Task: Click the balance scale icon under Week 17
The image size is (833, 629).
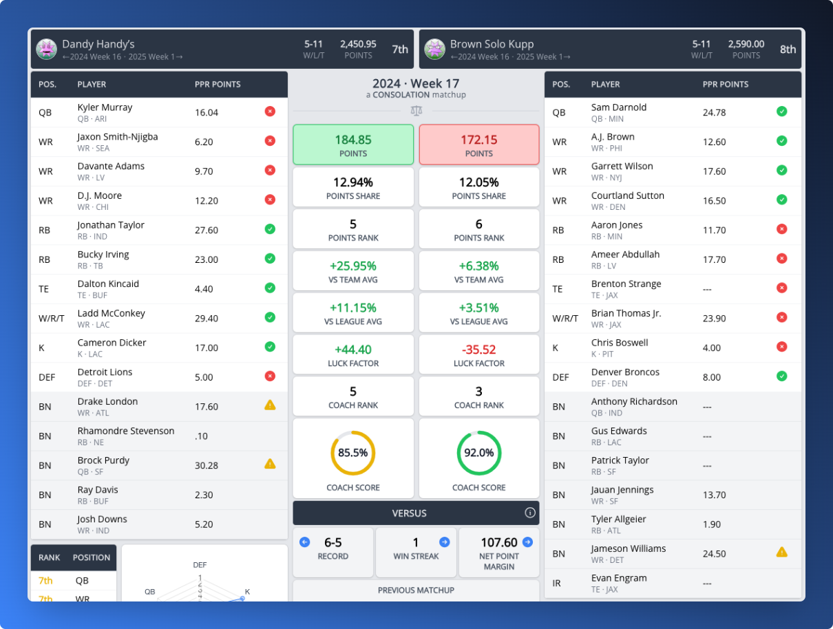Action: [416, 110]
